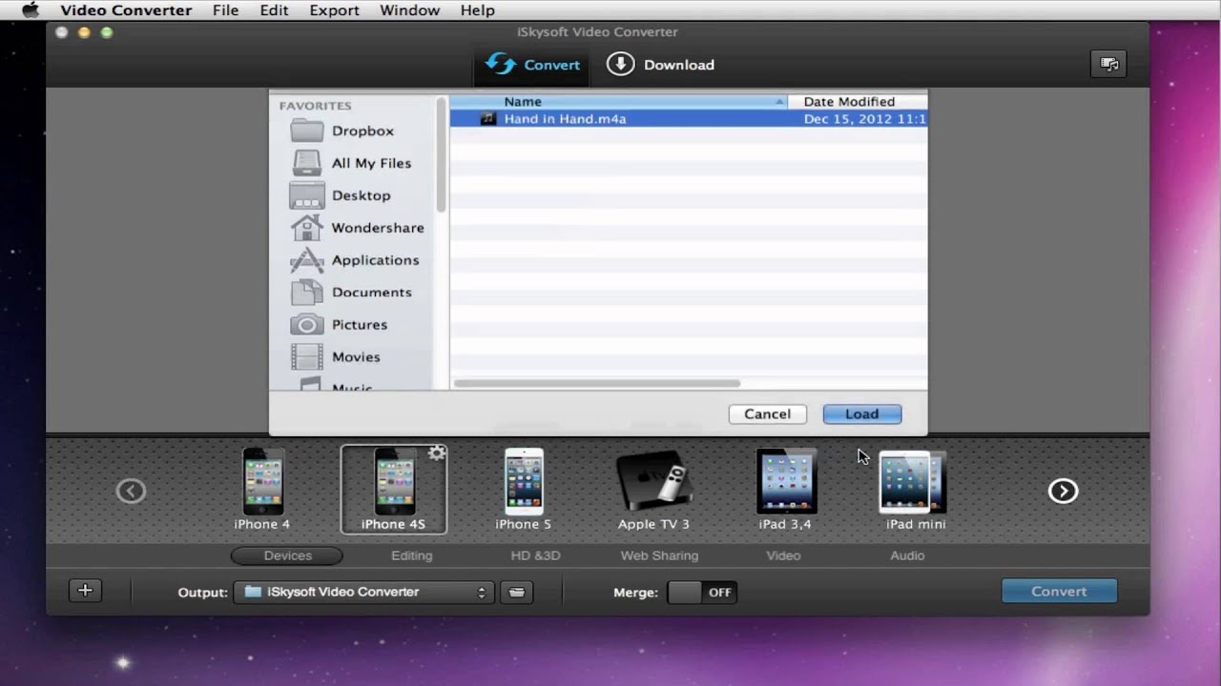
Task: Open the Video Converter app menu
Action: pyautogui.click(x=126, y=10)
